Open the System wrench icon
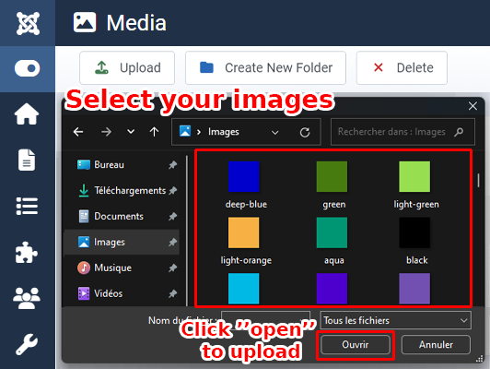Screen dimensions: 490x369 point(27,344)
